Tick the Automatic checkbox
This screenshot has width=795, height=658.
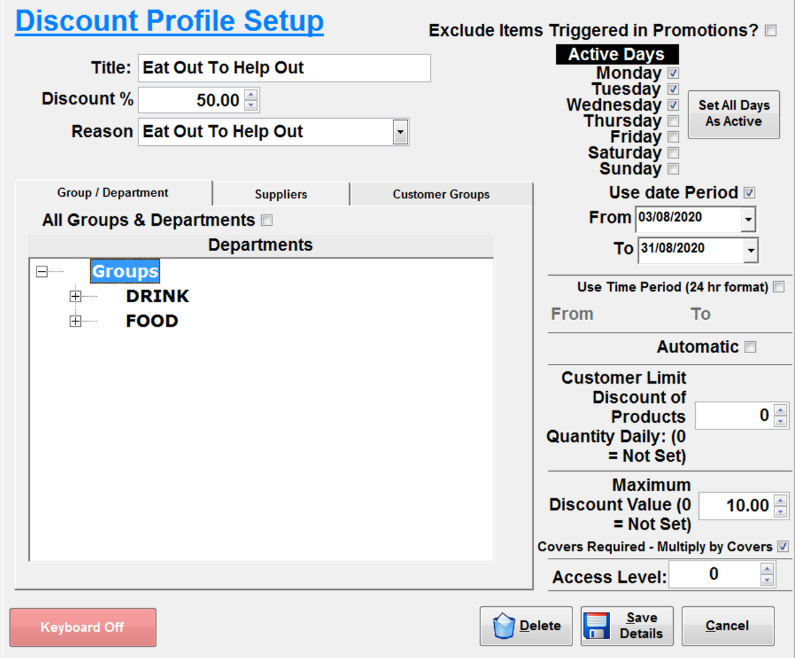[x=750, y=347]
